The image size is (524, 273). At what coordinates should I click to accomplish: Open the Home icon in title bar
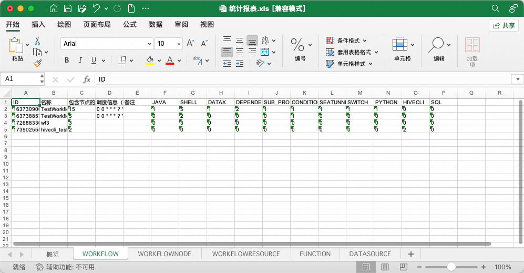tap(54, 8)
